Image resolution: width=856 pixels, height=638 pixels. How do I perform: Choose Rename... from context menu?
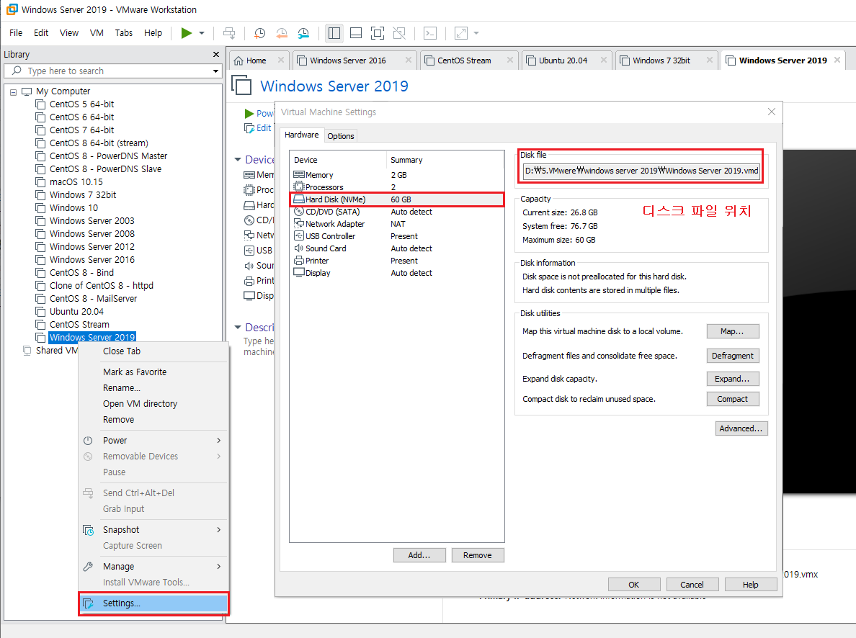point(153,388)
